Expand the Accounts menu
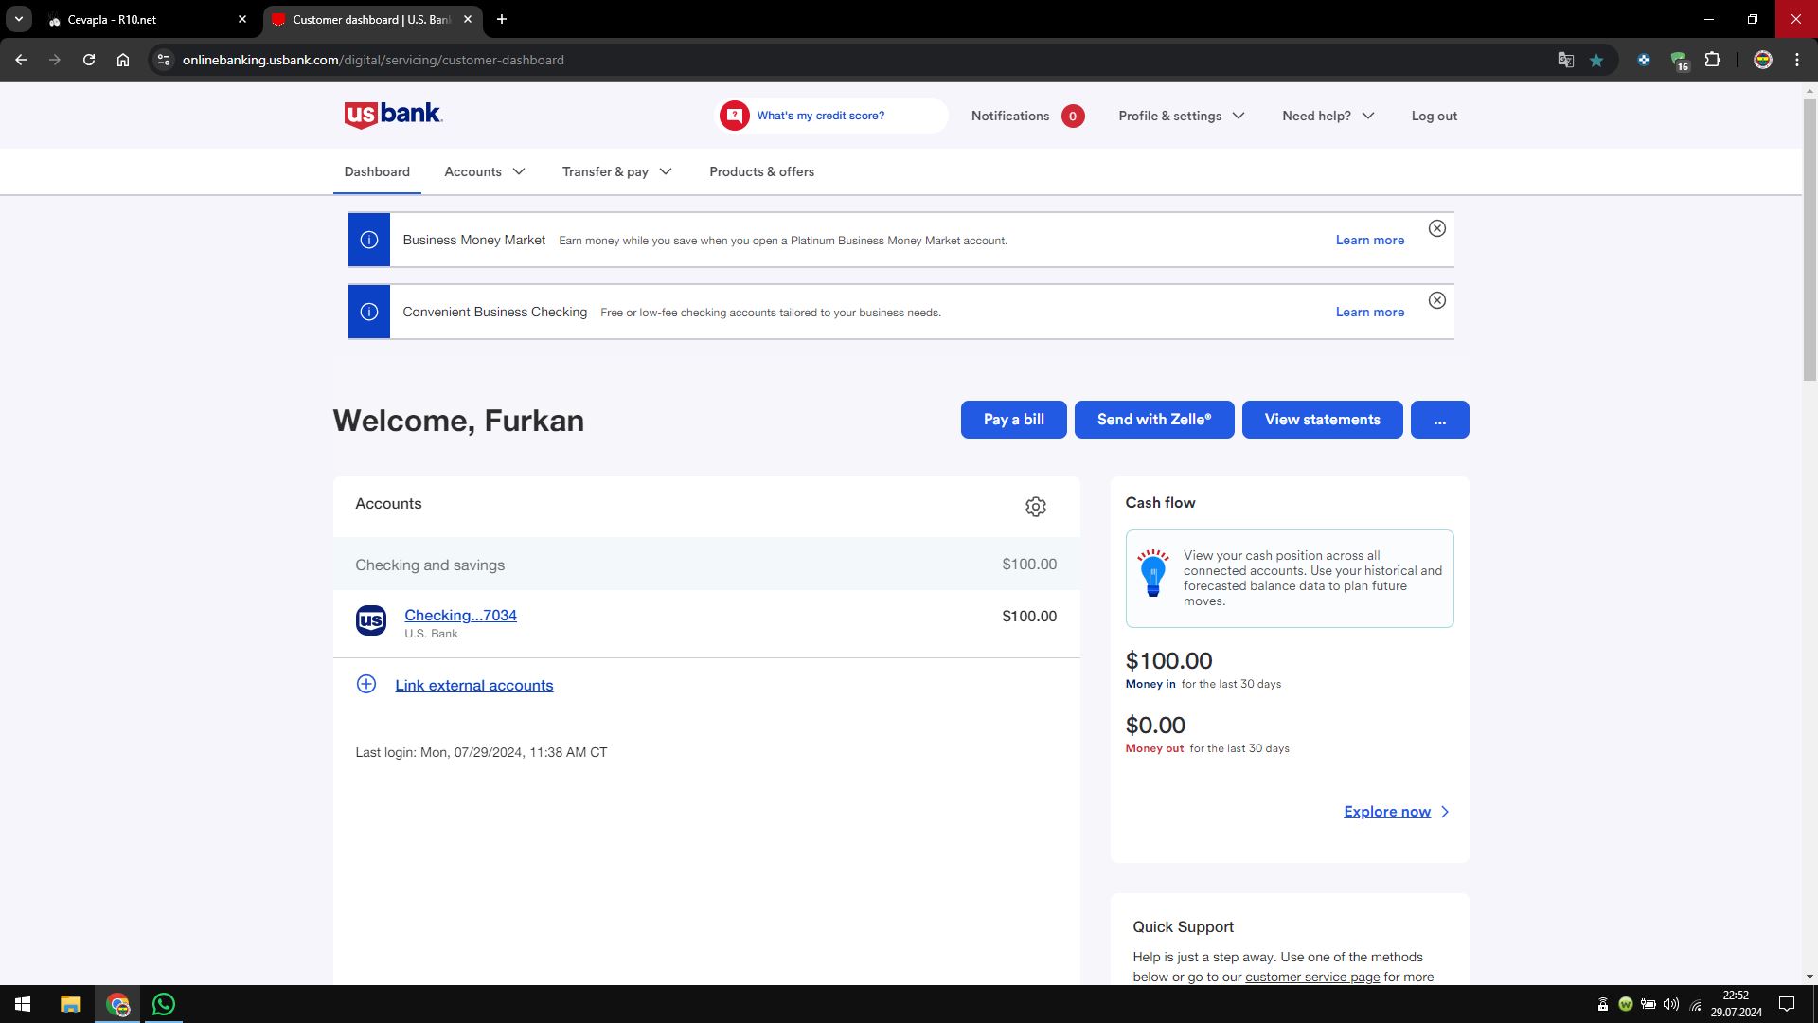Image resolution: width=1818 pixels, height=1023 pixels. (x=485, y=171)
